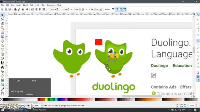Open color palette menu arrow

[199, 99]
